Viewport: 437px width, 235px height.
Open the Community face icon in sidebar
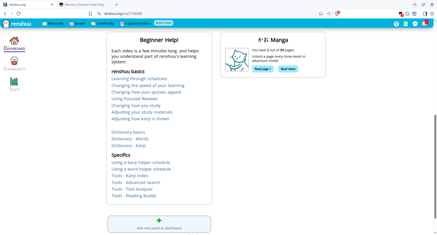[14, 61]
